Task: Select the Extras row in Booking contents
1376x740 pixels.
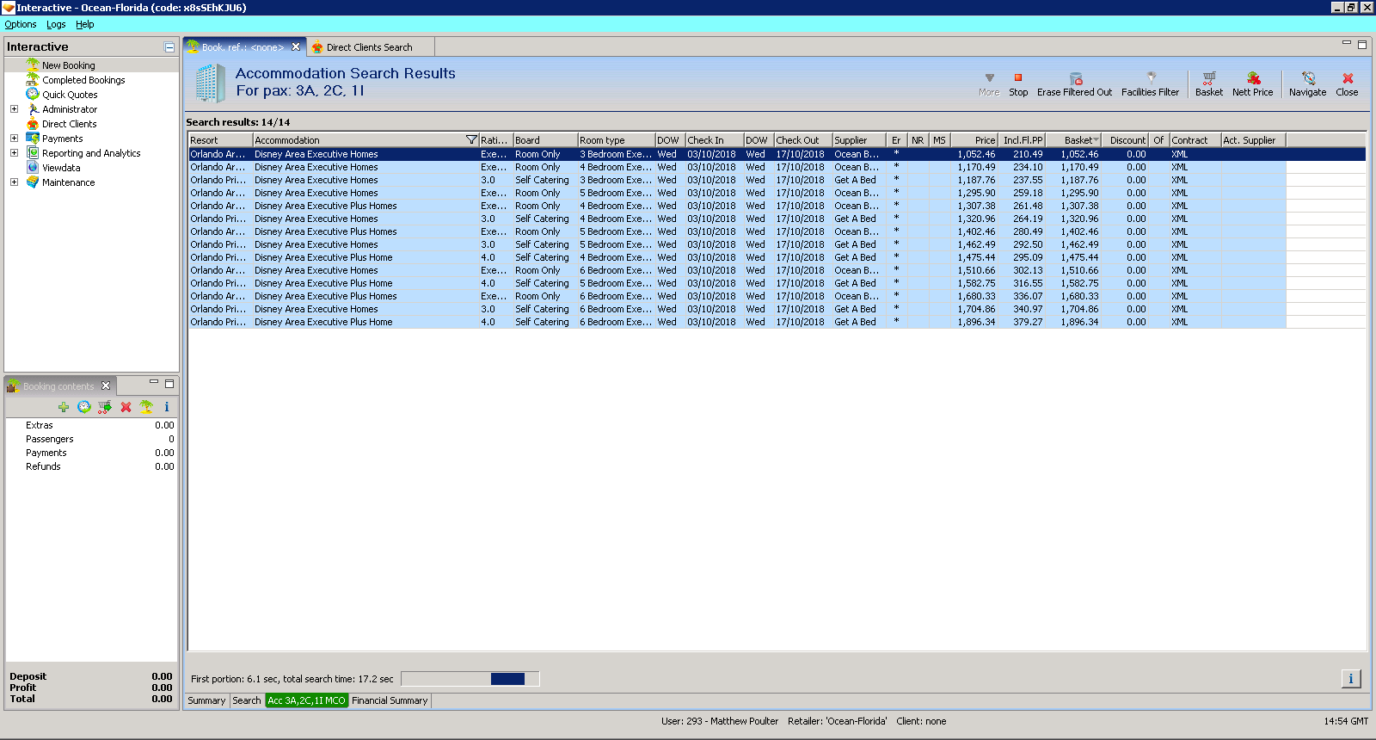Action: [x=91, y=425]
